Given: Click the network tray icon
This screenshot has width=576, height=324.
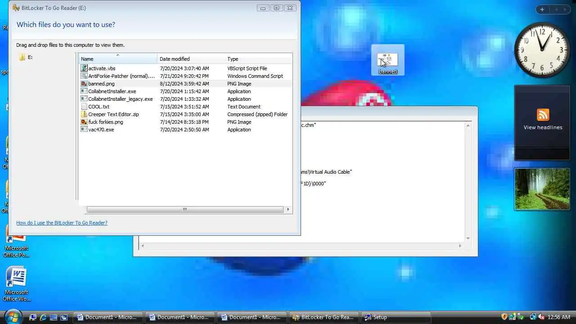Looking at the screenshot, I should [533, 317].
